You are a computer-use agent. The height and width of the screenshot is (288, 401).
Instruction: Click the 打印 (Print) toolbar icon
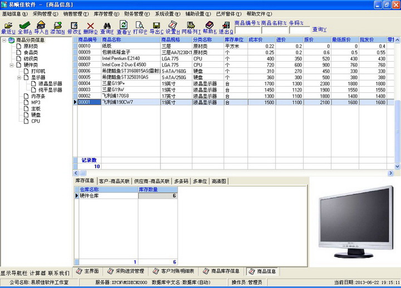pyautogui.click(x=140, y=26)
